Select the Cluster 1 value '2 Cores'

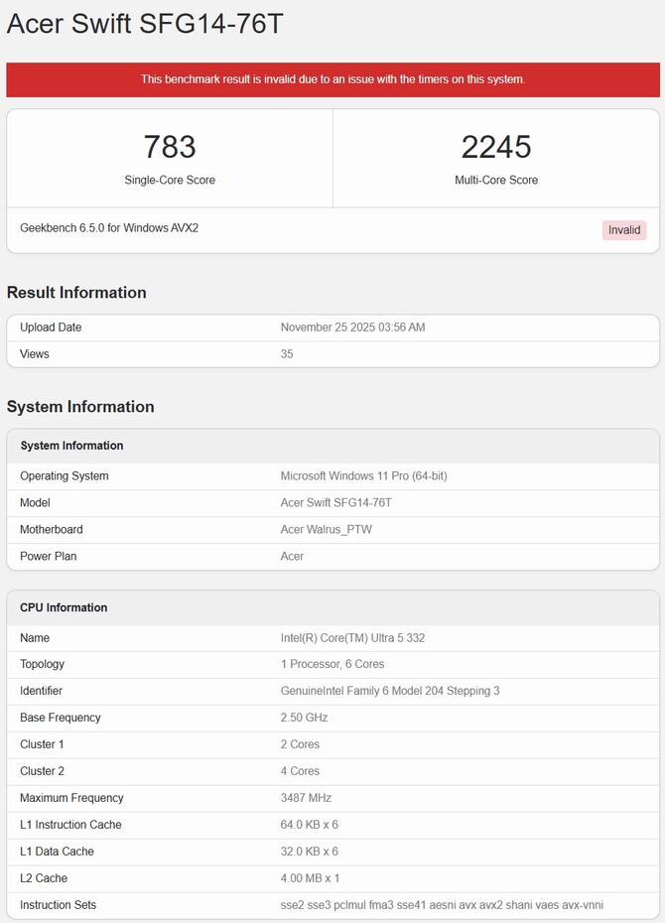[x=300, y=744]
